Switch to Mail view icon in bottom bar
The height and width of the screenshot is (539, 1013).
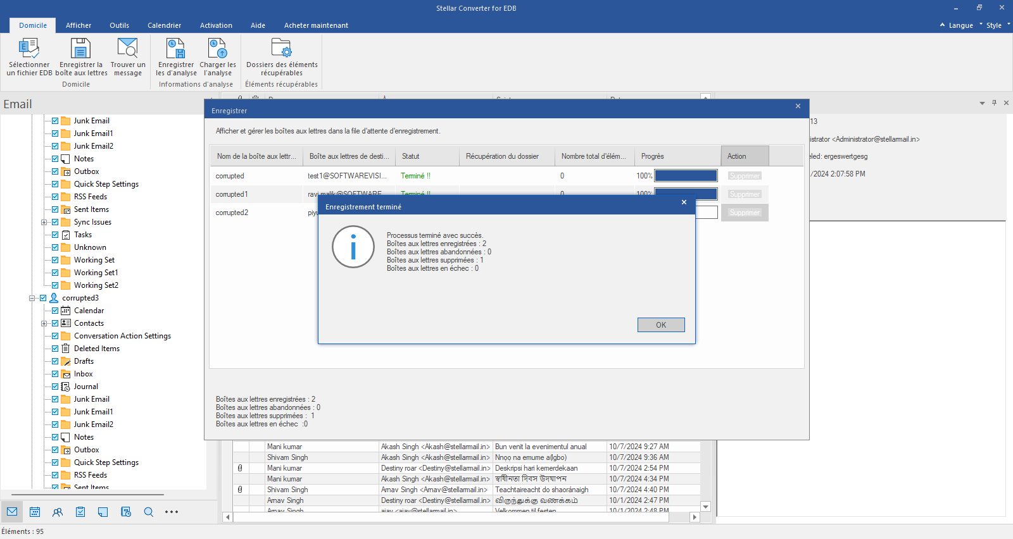pyautogui.click(x=12, y=512)
